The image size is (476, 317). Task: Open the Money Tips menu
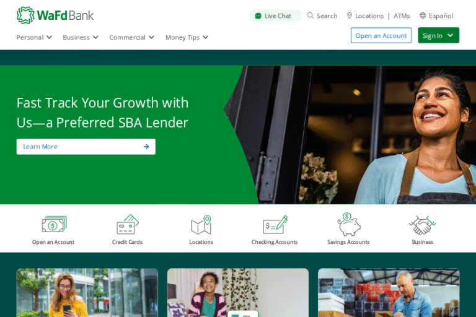point(187,37)
